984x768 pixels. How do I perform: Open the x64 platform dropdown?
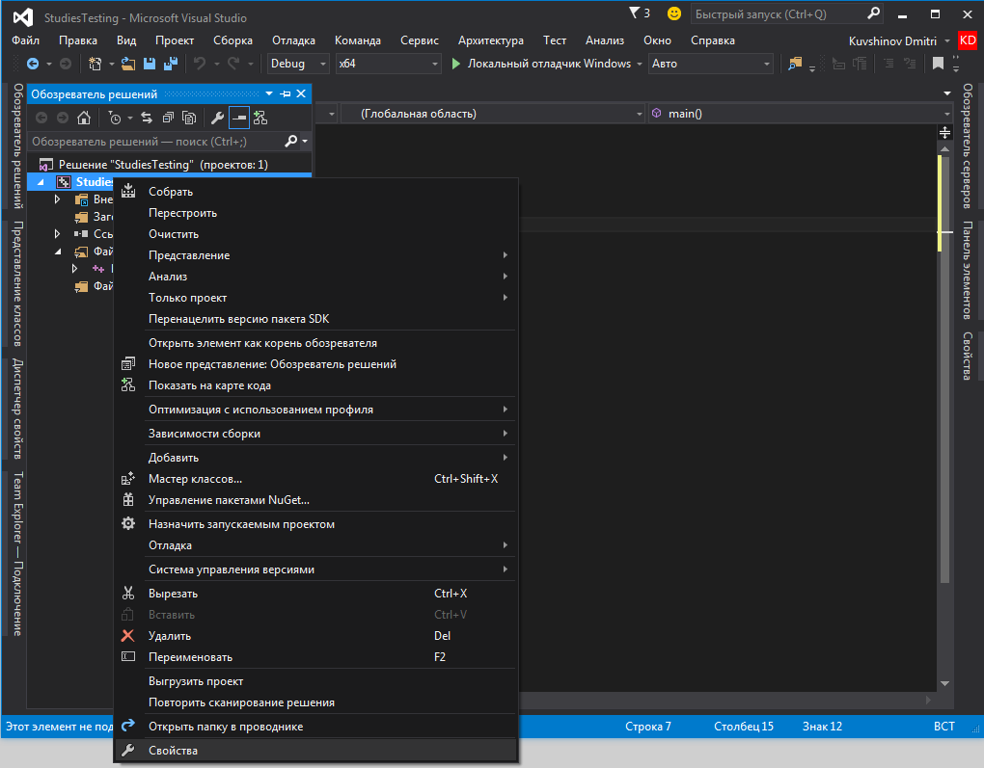tap(388, 64)
